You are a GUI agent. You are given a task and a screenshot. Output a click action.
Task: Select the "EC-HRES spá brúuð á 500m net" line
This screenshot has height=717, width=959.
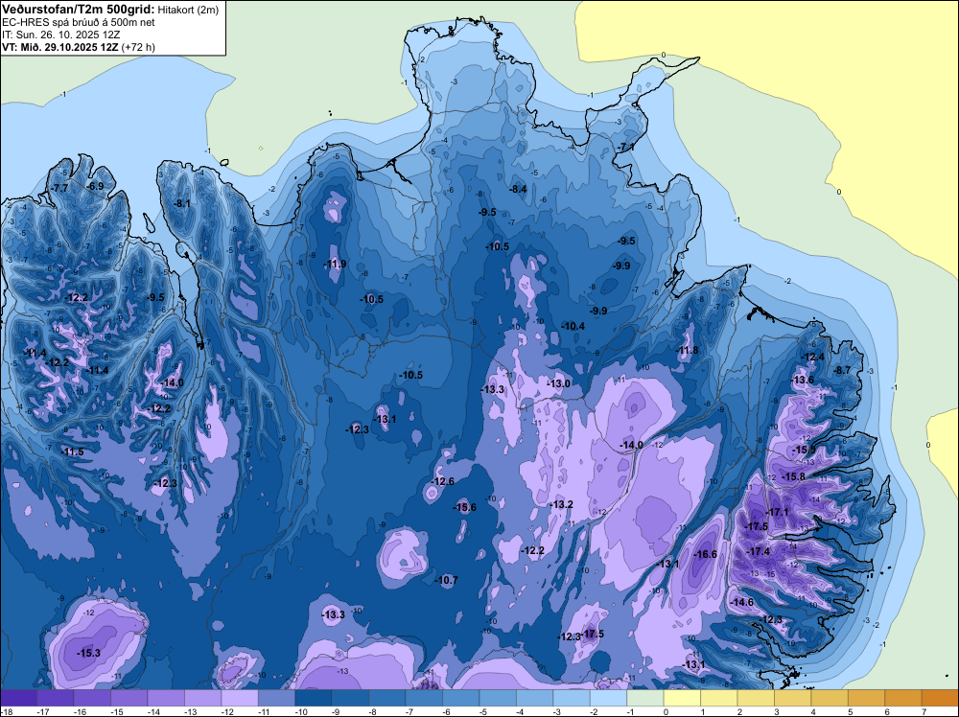(x=79, y=23)
